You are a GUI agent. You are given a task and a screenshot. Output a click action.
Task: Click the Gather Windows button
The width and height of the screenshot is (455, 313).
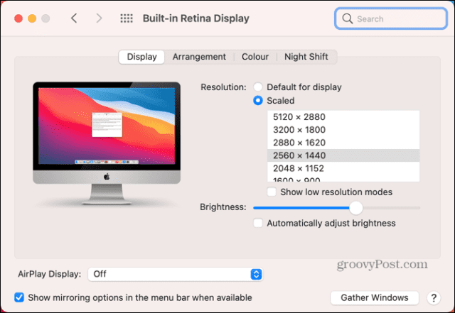(x=375, y=297)
